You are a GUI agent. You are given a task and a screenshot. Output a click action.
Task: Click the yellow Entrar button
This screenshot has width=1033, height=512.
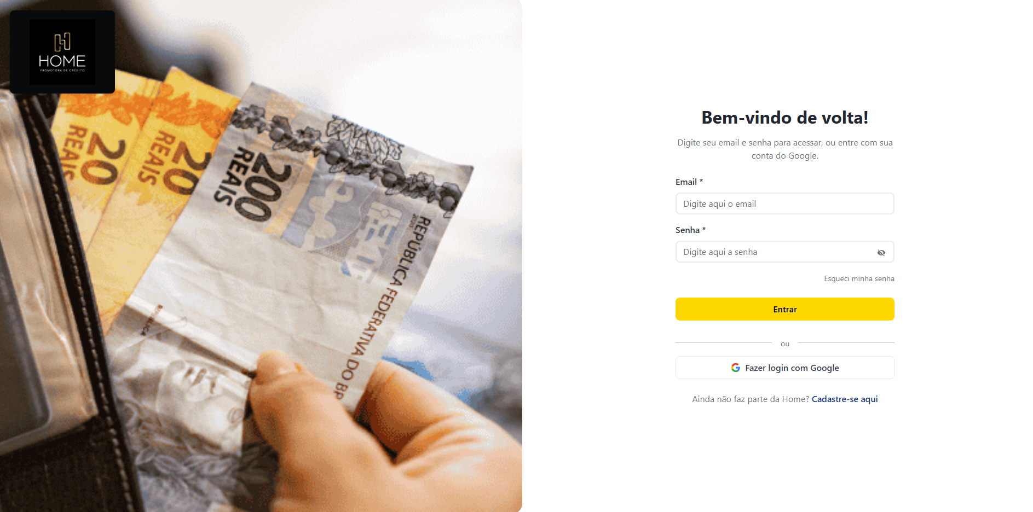[784, 309]
